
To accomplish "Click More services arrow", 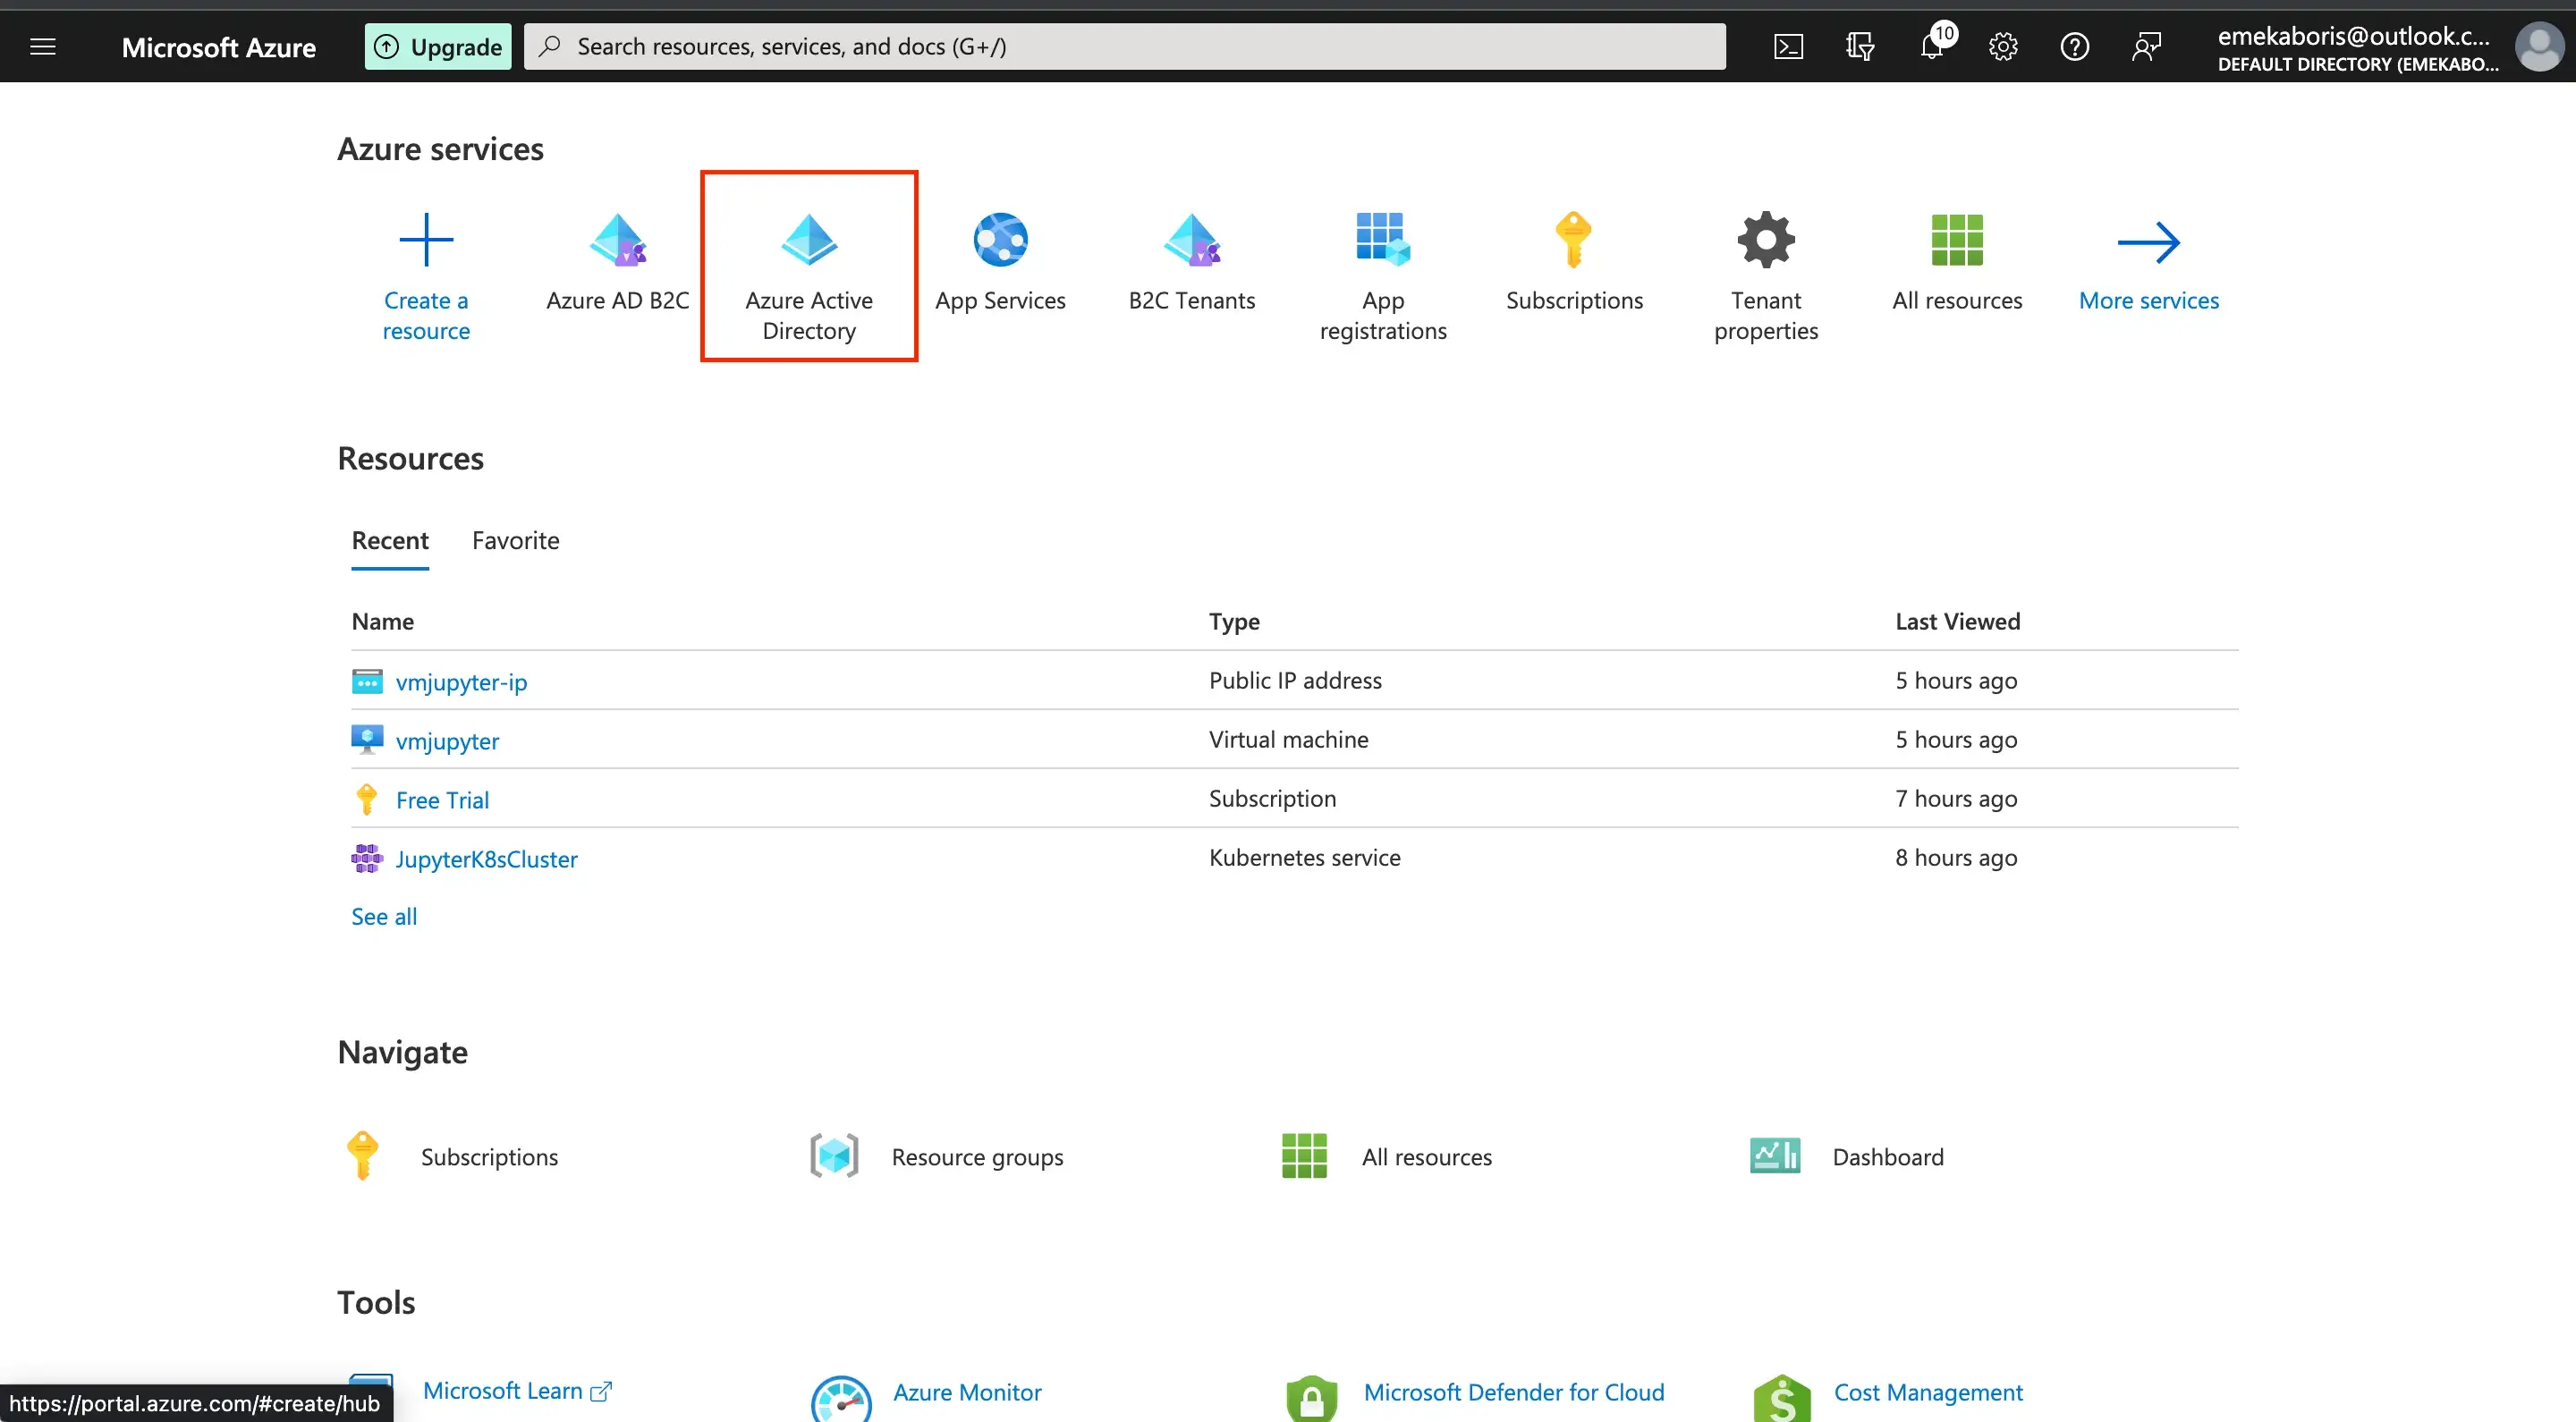I will coord(2148,243).
